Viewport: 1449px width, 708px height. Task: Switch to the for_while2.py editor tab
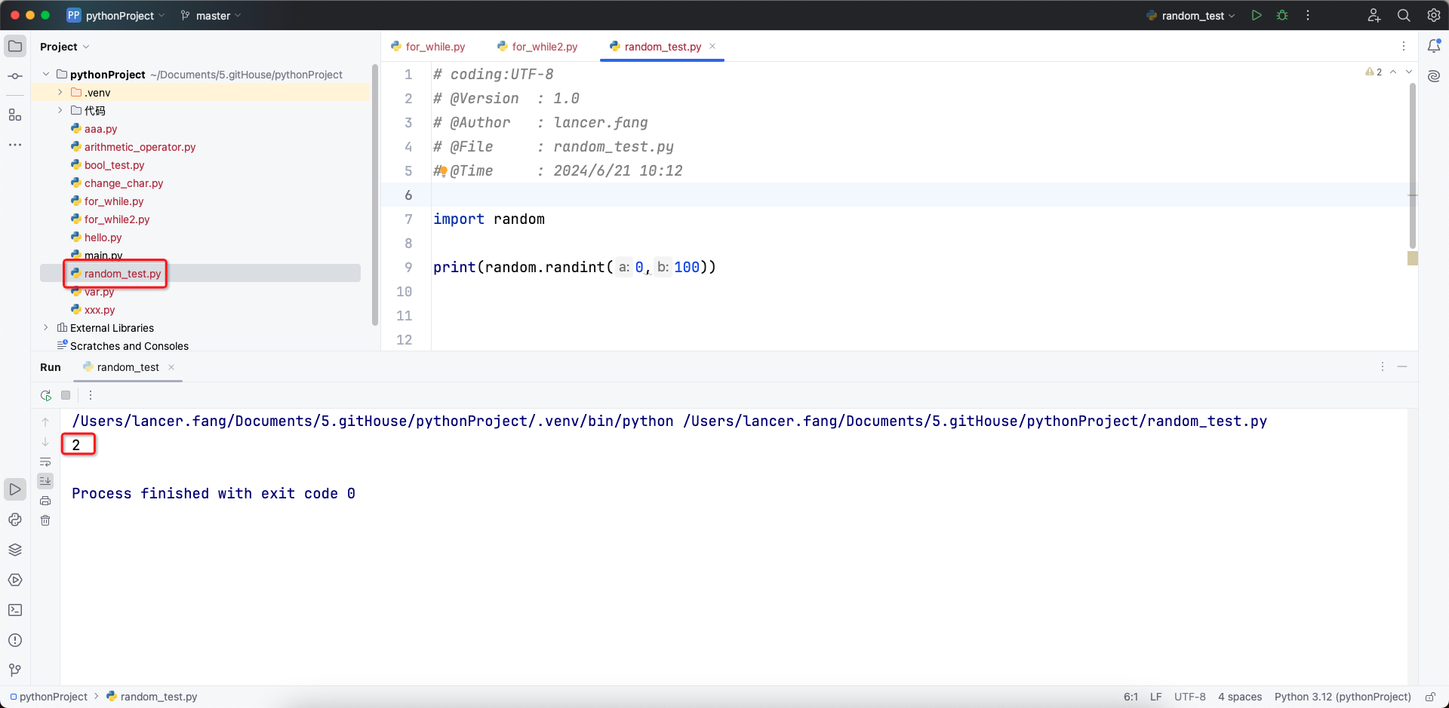pos(543,47)
